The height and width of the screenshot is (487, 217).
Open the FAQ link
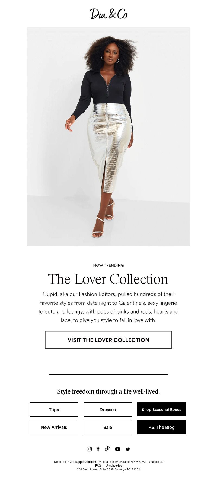98,466
